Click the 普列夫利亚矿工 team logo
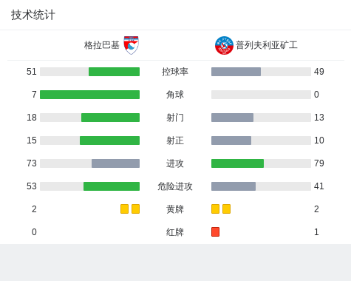This screenshot has width=351, height=281. 224,45
